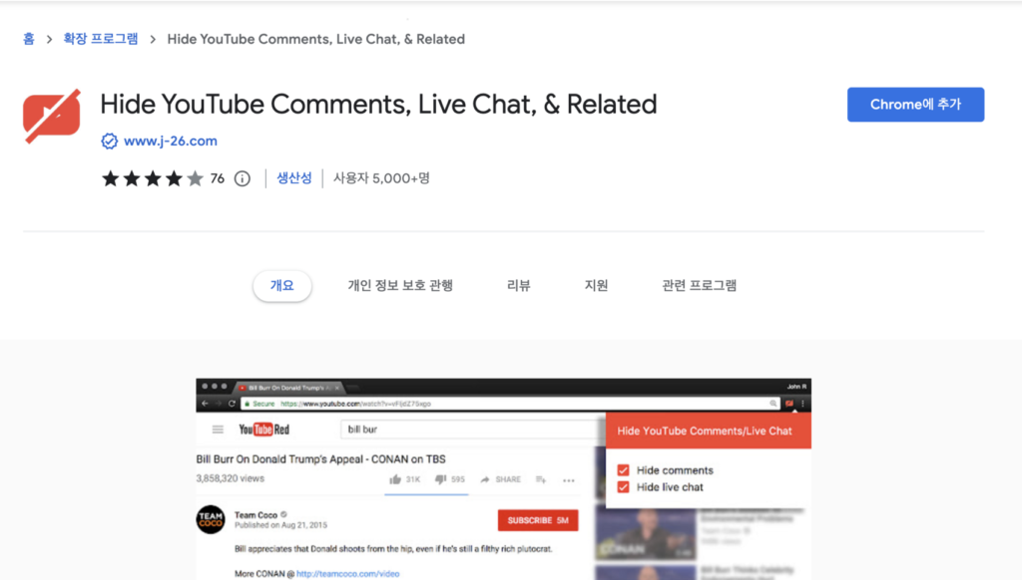The width and height of the screenshot is (1022, 580).
Task: Click the red extension logo icon
Action: (52, 116)
